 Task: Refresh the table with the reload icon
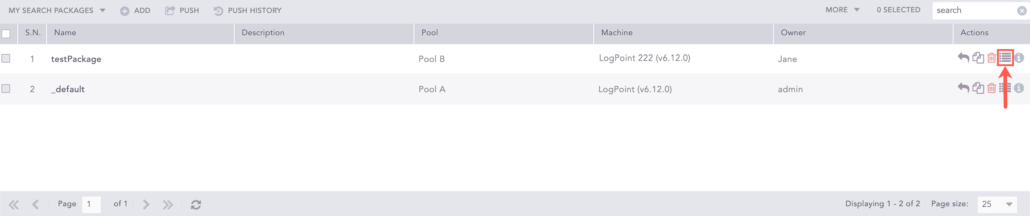(x=196, y=204)
